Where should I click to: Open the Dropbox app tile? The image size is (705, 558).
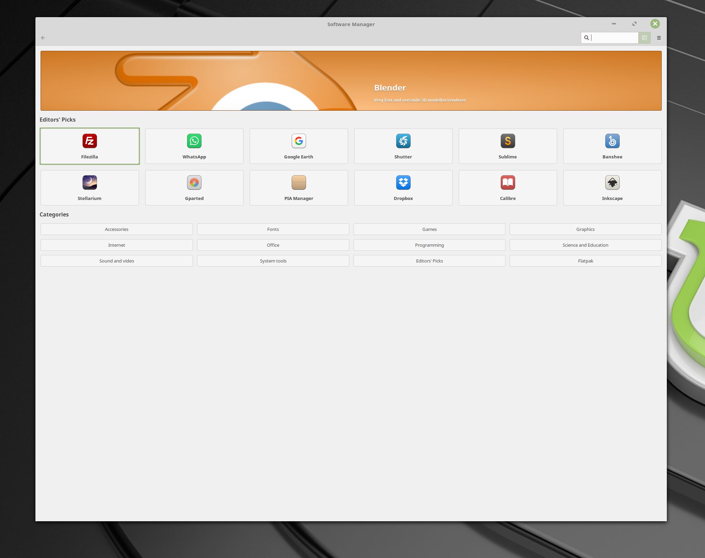click(x=403, y=188)
